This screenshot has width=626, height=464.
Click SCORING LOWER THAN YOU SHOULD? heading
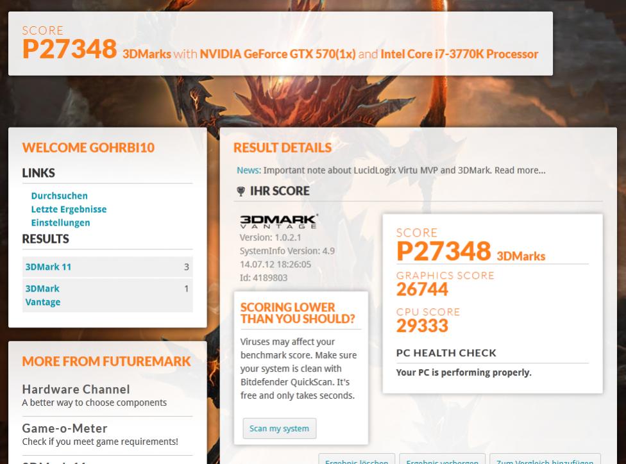pyautogui.click(x=298, y=313)
